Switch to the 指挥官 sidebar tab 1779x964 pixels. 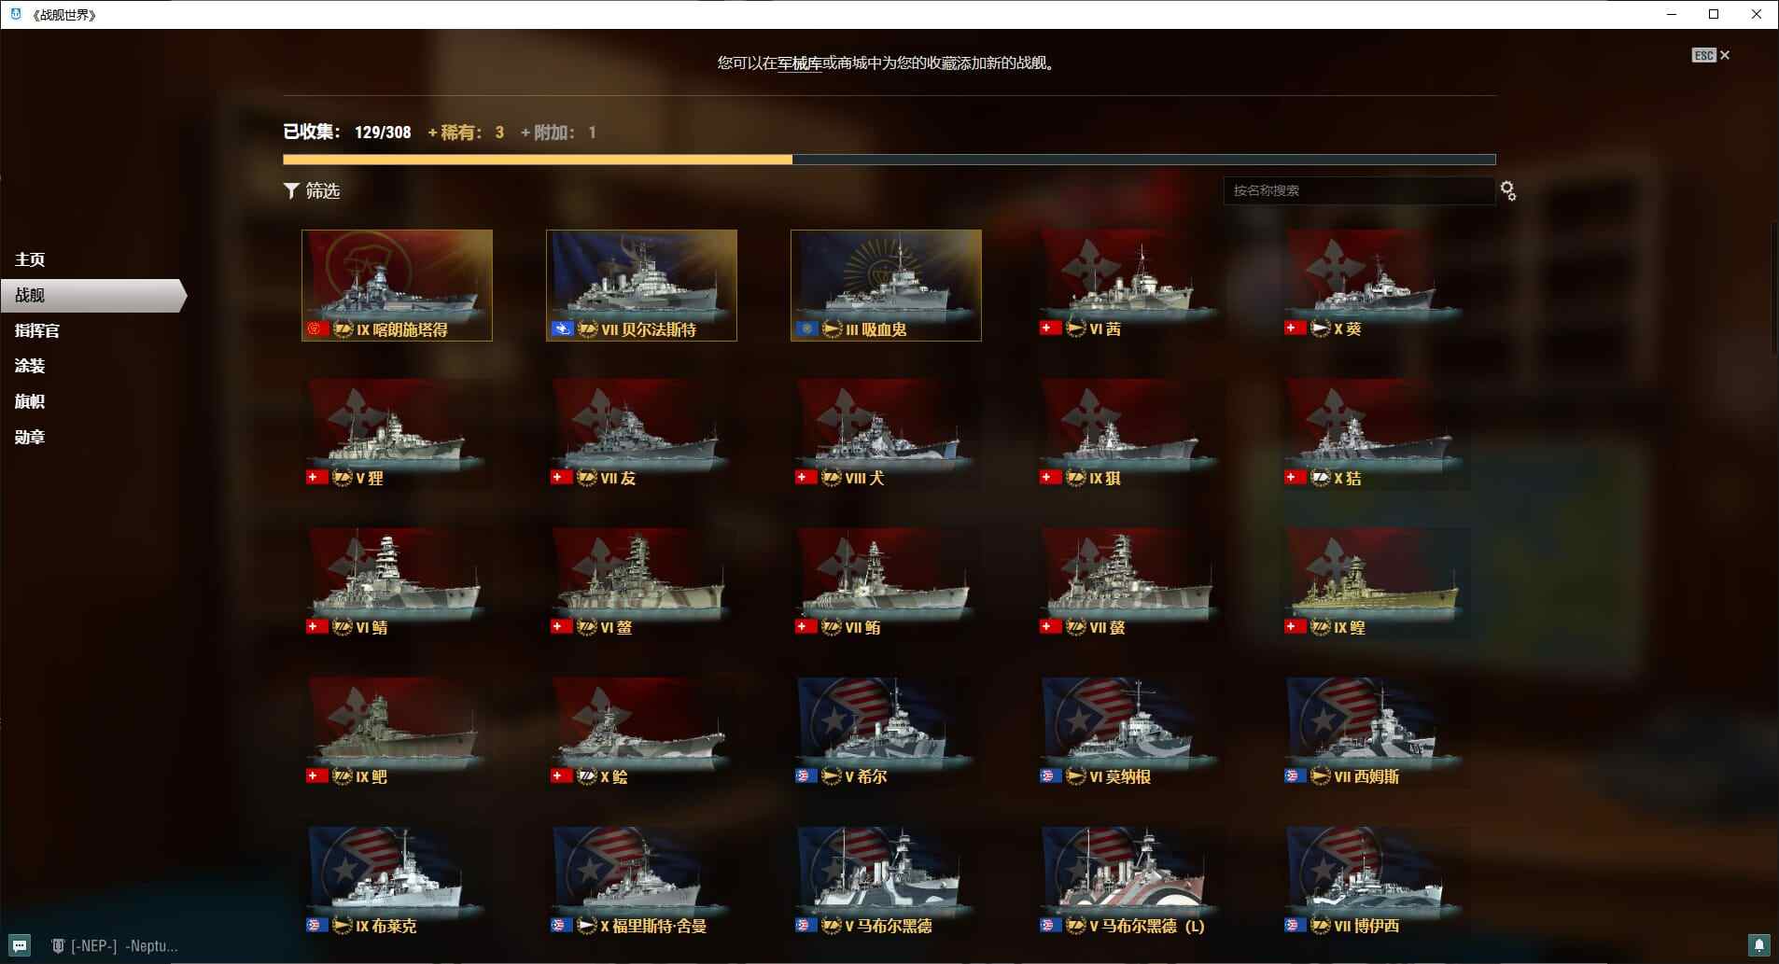[37, 330]
